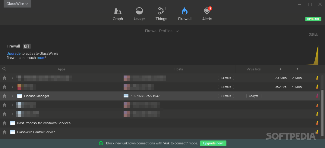Image resolution: width=325 pixels, height=148 pixels.
Task: Expand the chevron on the 352 B/s row
Action: 12,87
